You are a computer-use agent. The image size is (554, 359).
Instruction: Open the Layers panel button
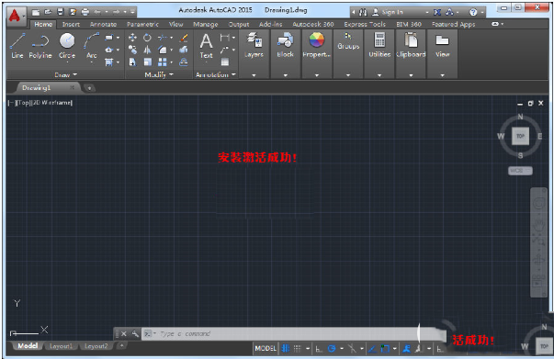click(x=254, y=44)
